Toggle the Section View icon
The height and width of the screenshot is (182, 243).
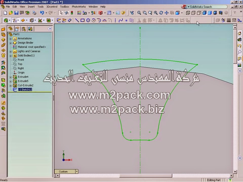pyautogui.click(x=221, y=13)
